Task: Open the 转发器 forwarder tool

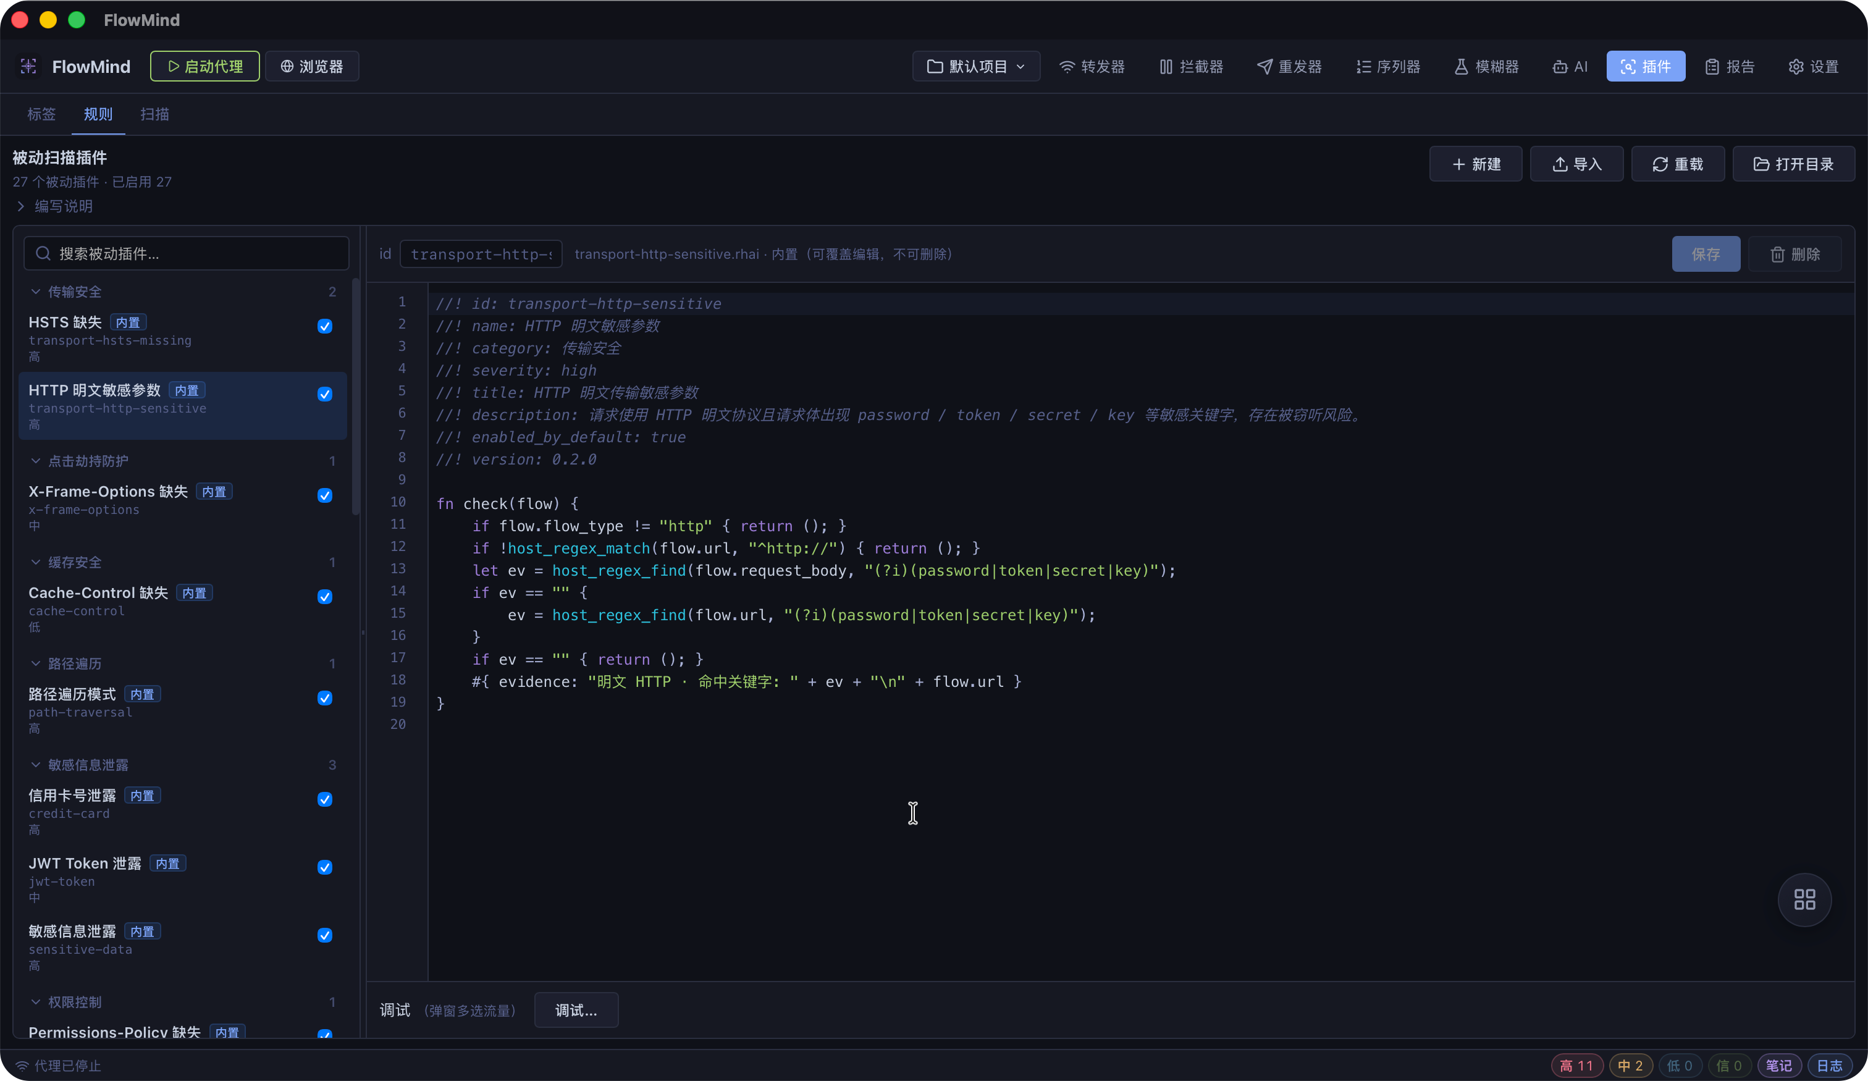Action: tap(1092, 67)
